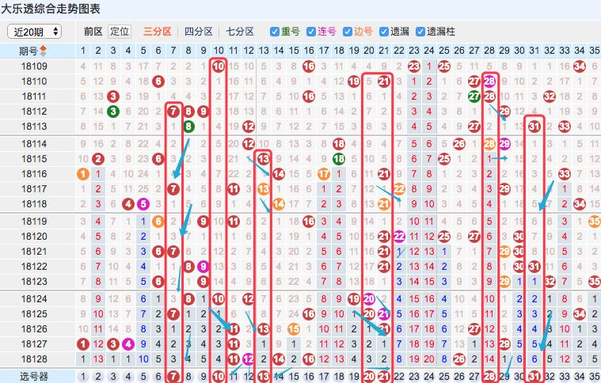Deselect red ball 13 in 选号器 row

click(x=264, y=377)
